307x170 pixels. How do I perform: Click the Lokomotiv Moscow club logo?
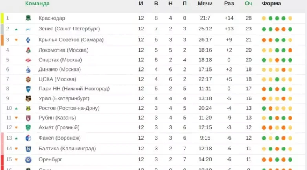(x=28, y=50)
